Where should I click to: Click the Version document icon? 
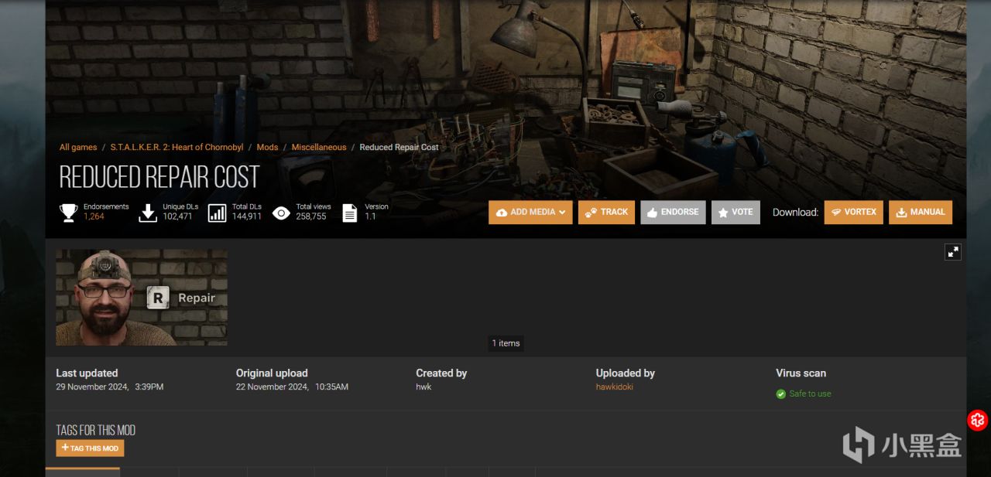[x=350, y=213]
